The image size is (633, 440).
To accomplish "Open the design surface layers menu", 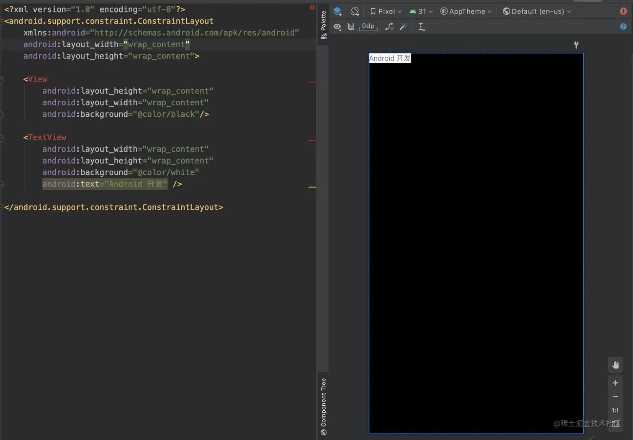I will [337, 11].
